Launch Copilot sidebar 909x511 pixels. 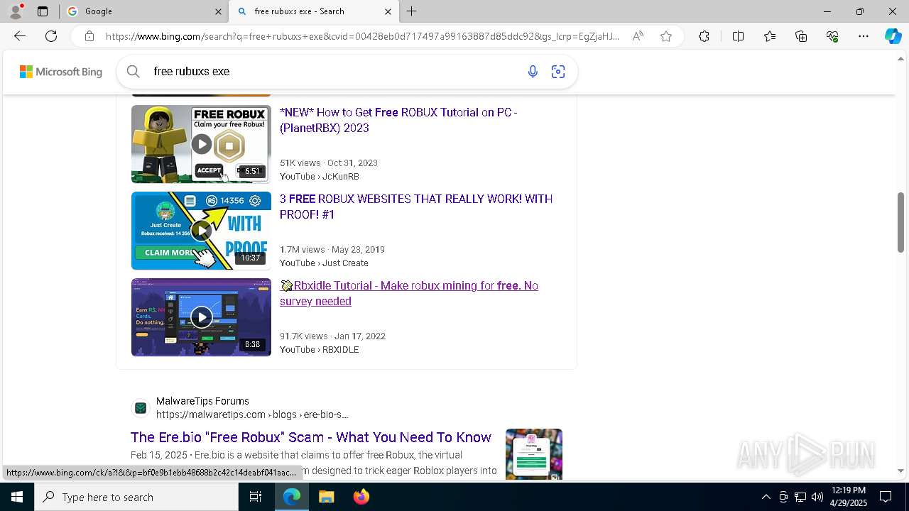pyautogui.click(x=893, y=36)
